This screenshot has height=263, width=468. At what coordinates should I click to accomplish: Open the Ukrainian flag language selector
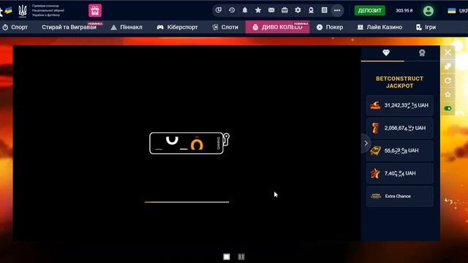click(x=452, y=11)
